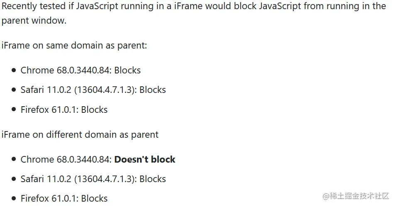The height and width of the screenshot is (207, 396).
Task: Click the bullet before last Safari entry
Action: (14, 179)
